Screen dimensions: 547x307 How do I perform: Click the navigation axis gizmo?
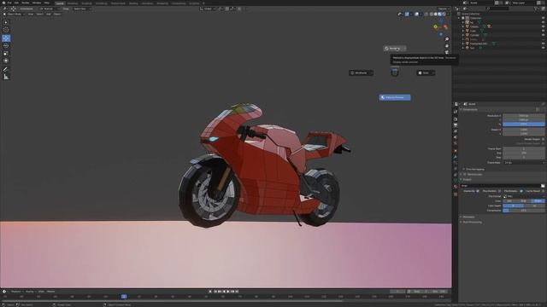click(x=441, y=26)
